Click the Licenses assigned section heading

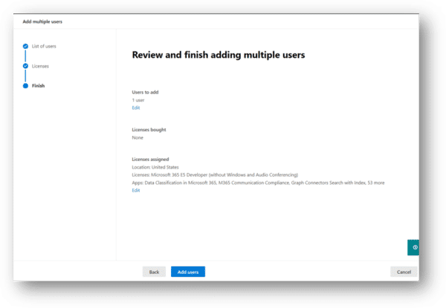pos(150,159)
